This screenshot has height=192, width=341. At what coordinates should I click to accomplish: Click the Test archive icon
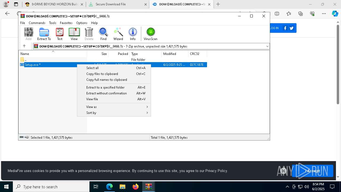pos(60,34)
